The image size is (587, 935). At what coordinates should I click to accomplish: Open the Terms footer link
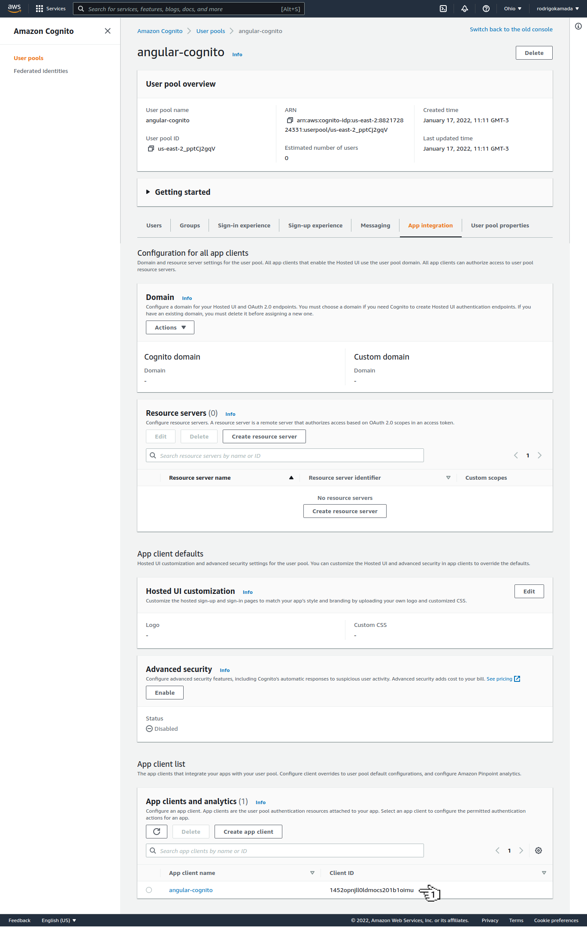[516, 920]
